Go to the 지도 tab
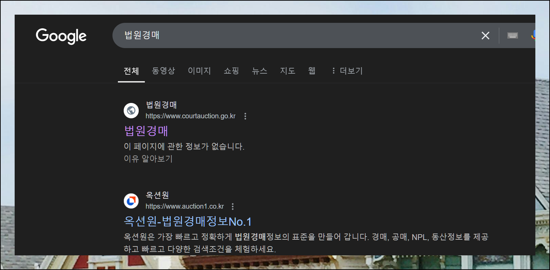The image size is (550, 270). coord(288,71)
